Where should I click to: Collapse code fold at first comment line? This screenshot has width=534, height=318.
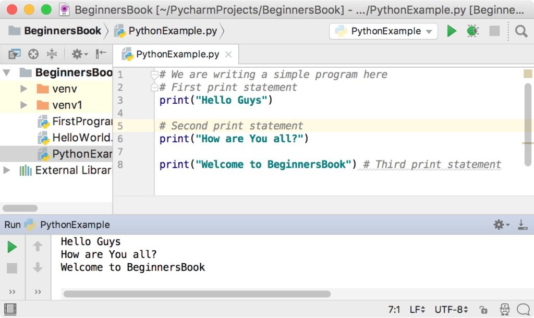click(154, 75)
